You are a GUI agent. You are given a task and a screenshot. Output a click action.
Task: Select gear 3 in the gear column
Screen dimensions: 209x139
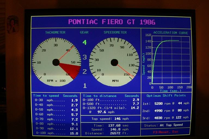(x=85, y=57)
